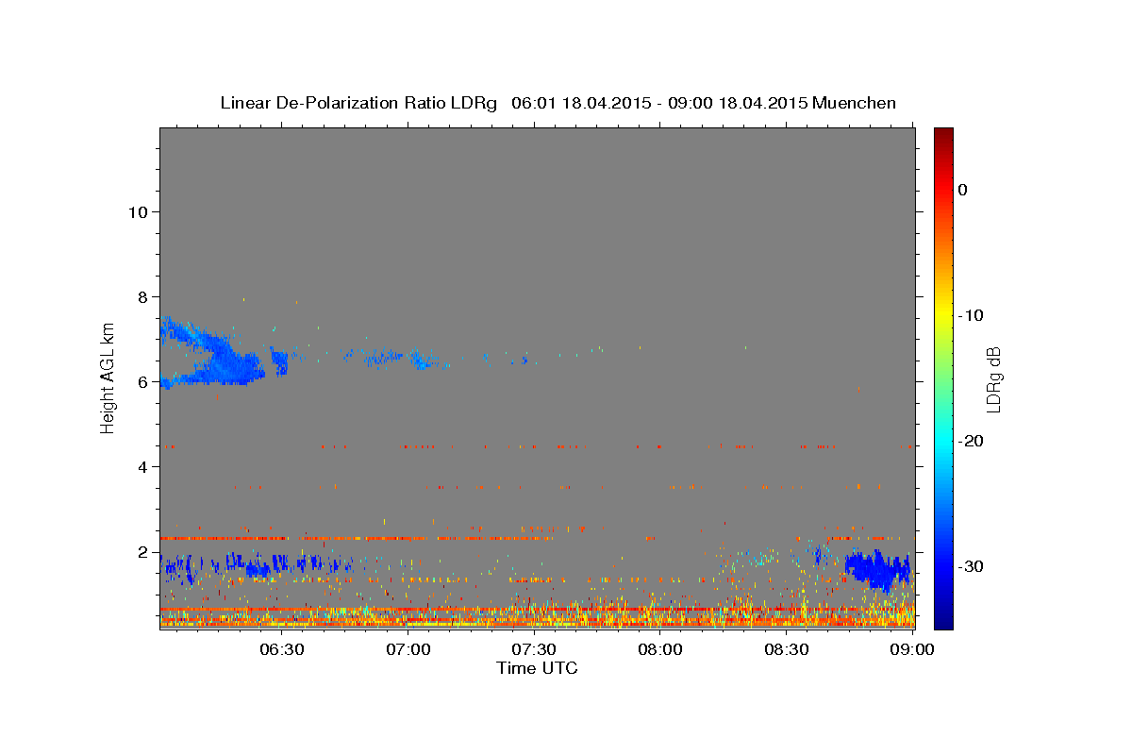Click the dark red top of the colorbar

tap(943, 135)
